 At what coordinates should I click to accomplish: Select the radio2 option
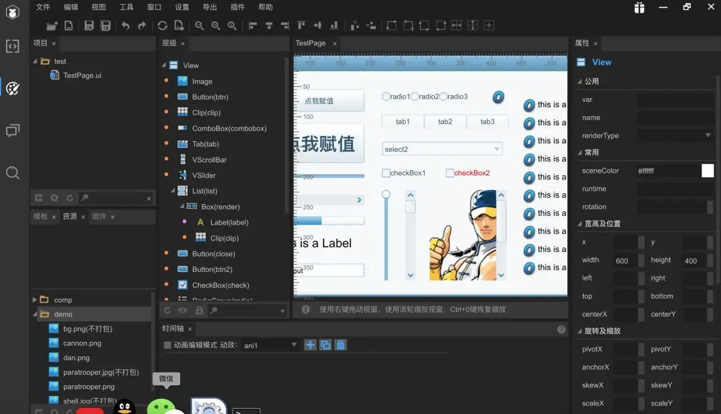[x=415, y=97]
